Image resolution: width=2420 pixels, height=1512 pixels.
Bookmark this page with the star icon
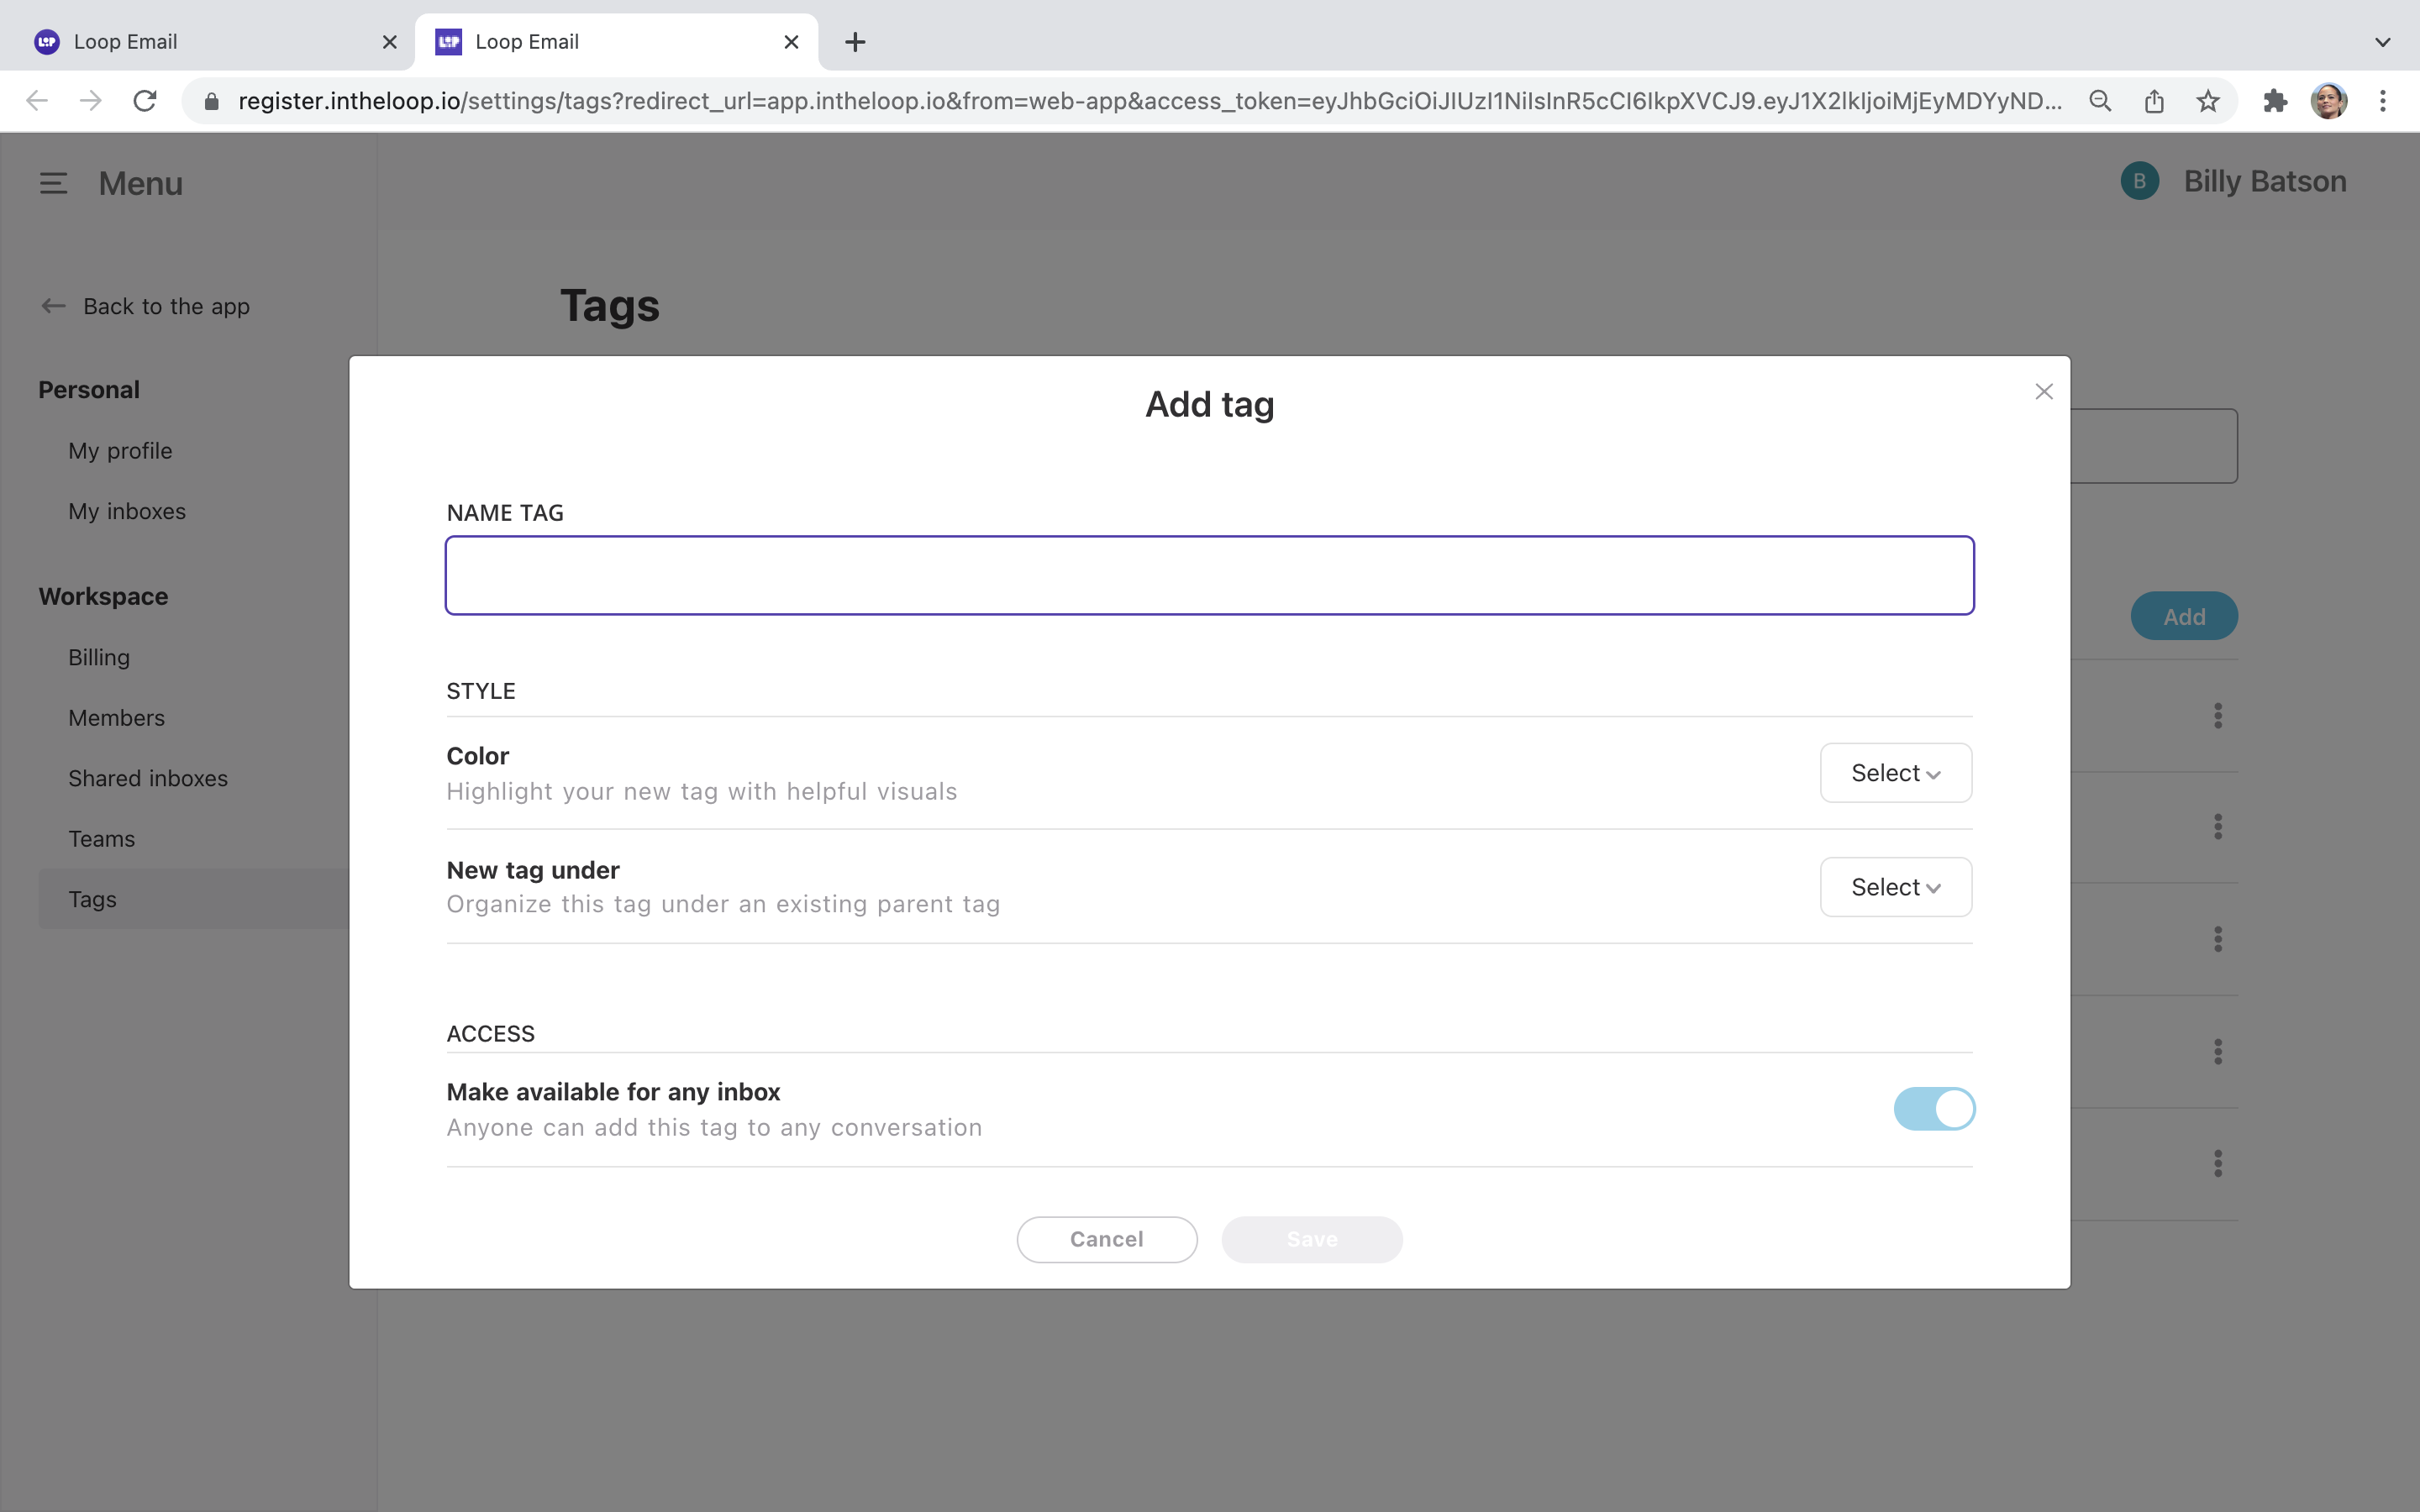[x=2207, y=101]
